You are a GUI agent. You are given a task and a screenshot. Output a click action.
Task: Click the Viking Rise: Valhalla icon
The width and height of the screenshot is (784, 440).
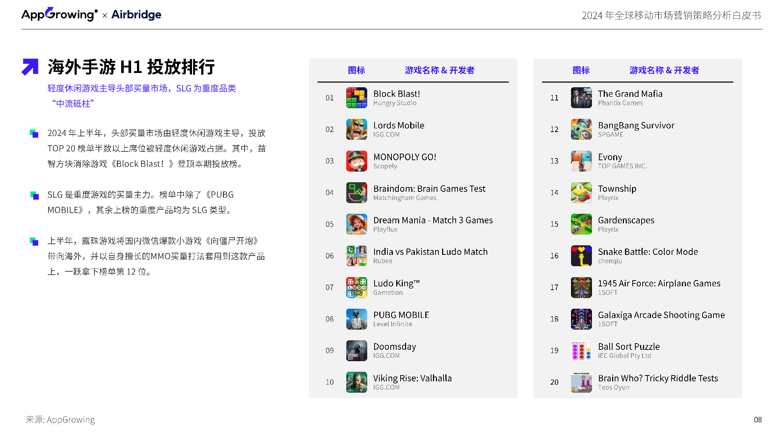(x=356, y=382)
